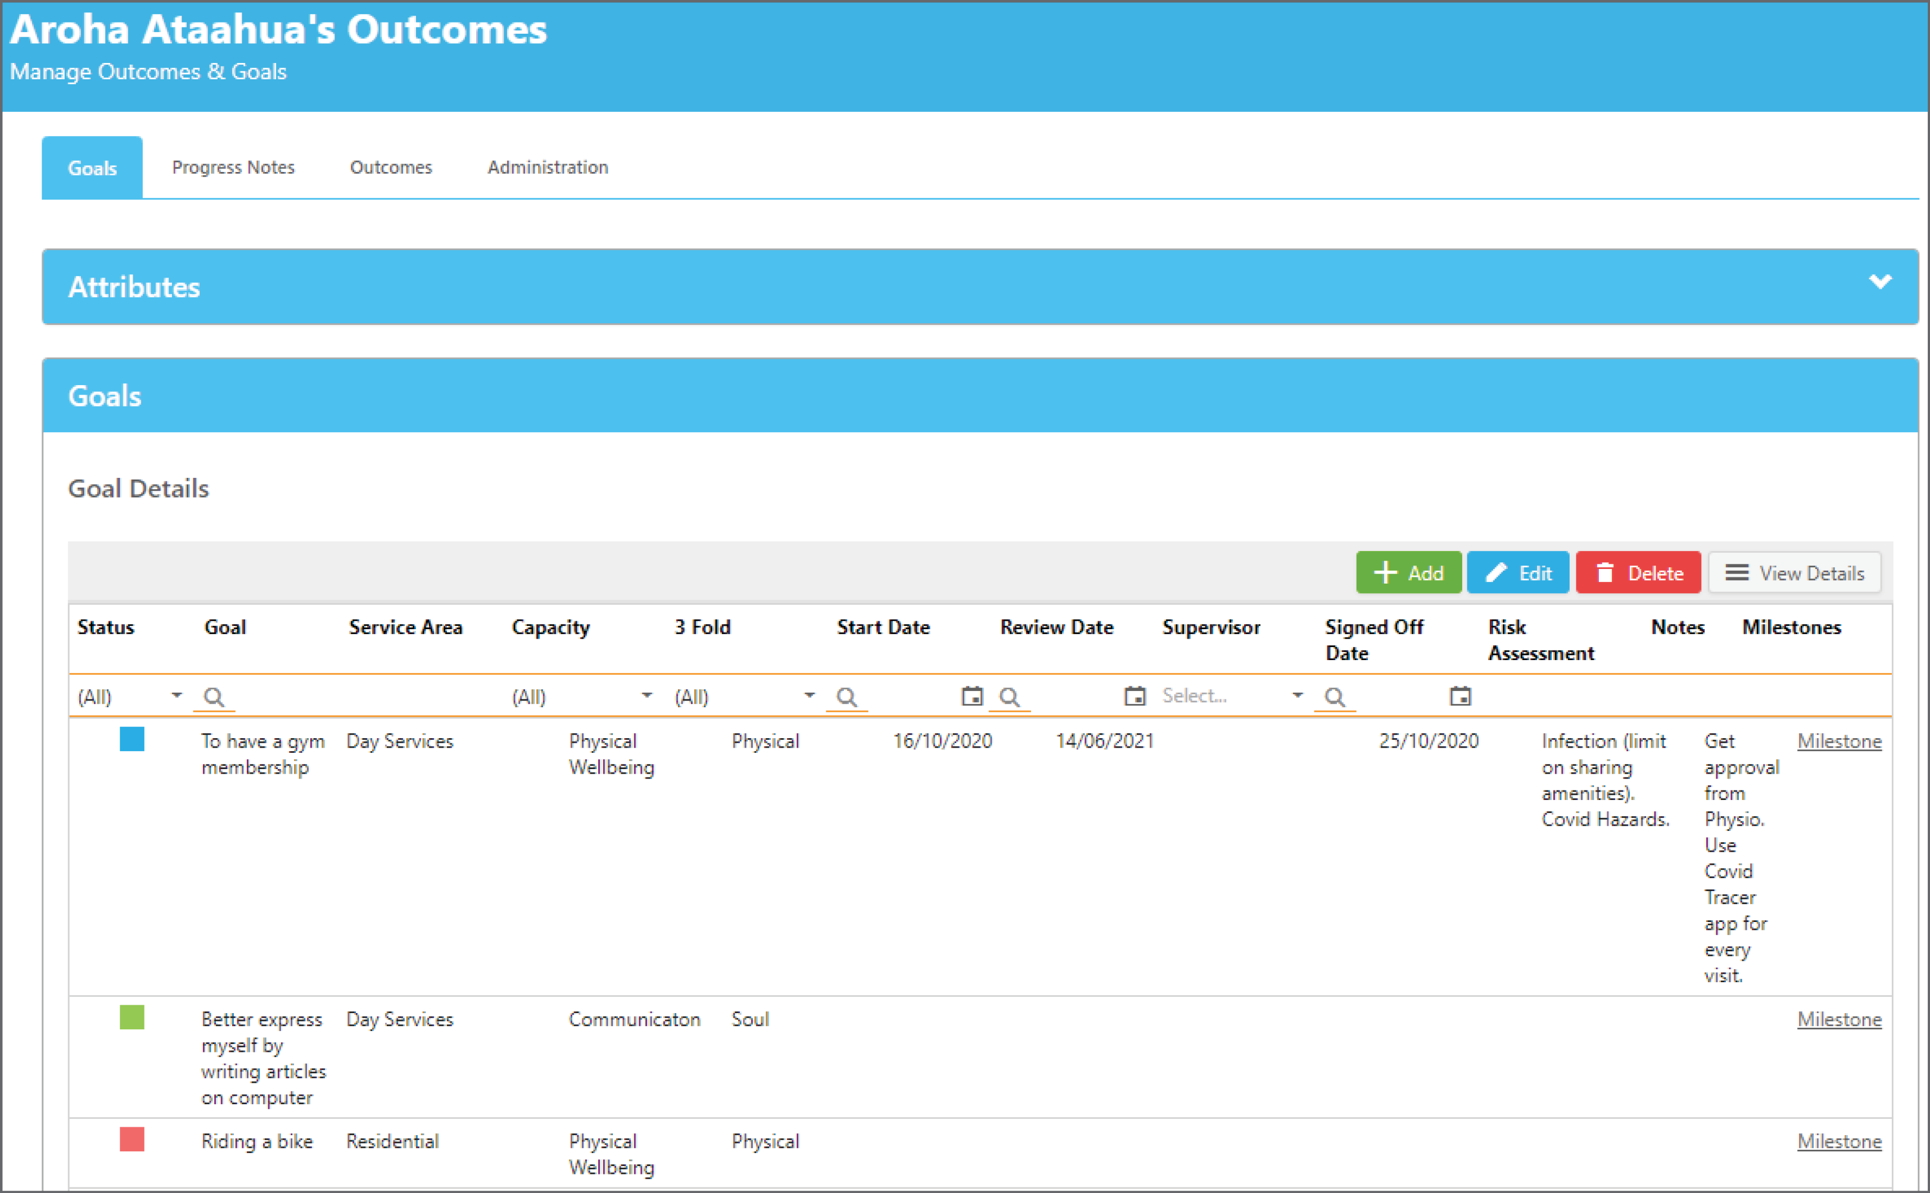Collapse the Attributes section
This screenshot has height=1193, width=1930.
tap(1882, 282)
